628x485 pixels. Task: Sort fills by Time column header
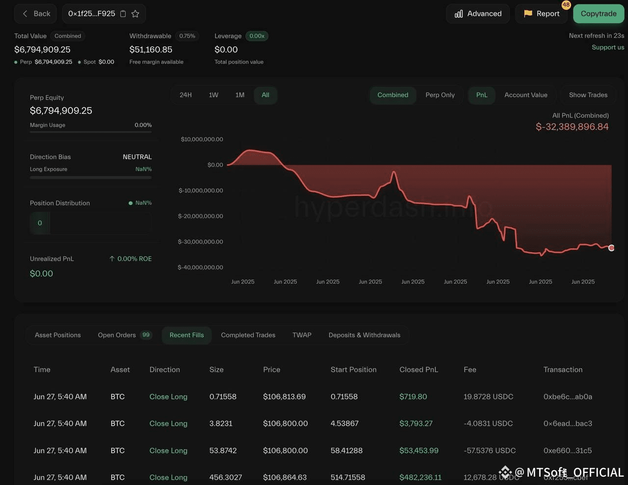(x=42, y=370)
